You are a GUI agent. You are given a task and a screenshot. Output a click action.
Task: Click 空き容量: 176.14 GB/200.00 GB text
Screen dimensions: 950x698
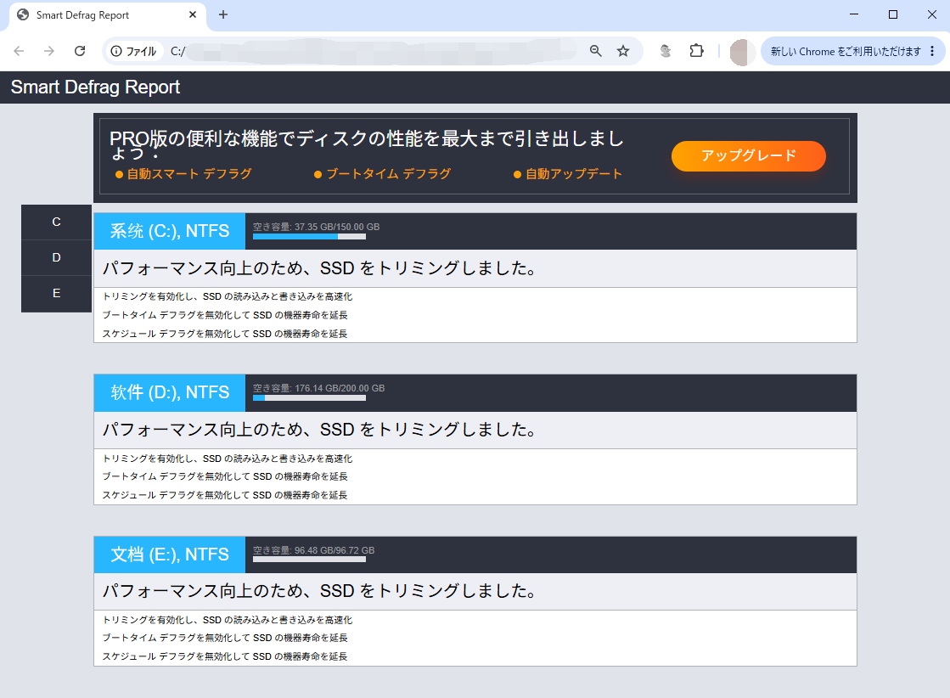(318, 388)
